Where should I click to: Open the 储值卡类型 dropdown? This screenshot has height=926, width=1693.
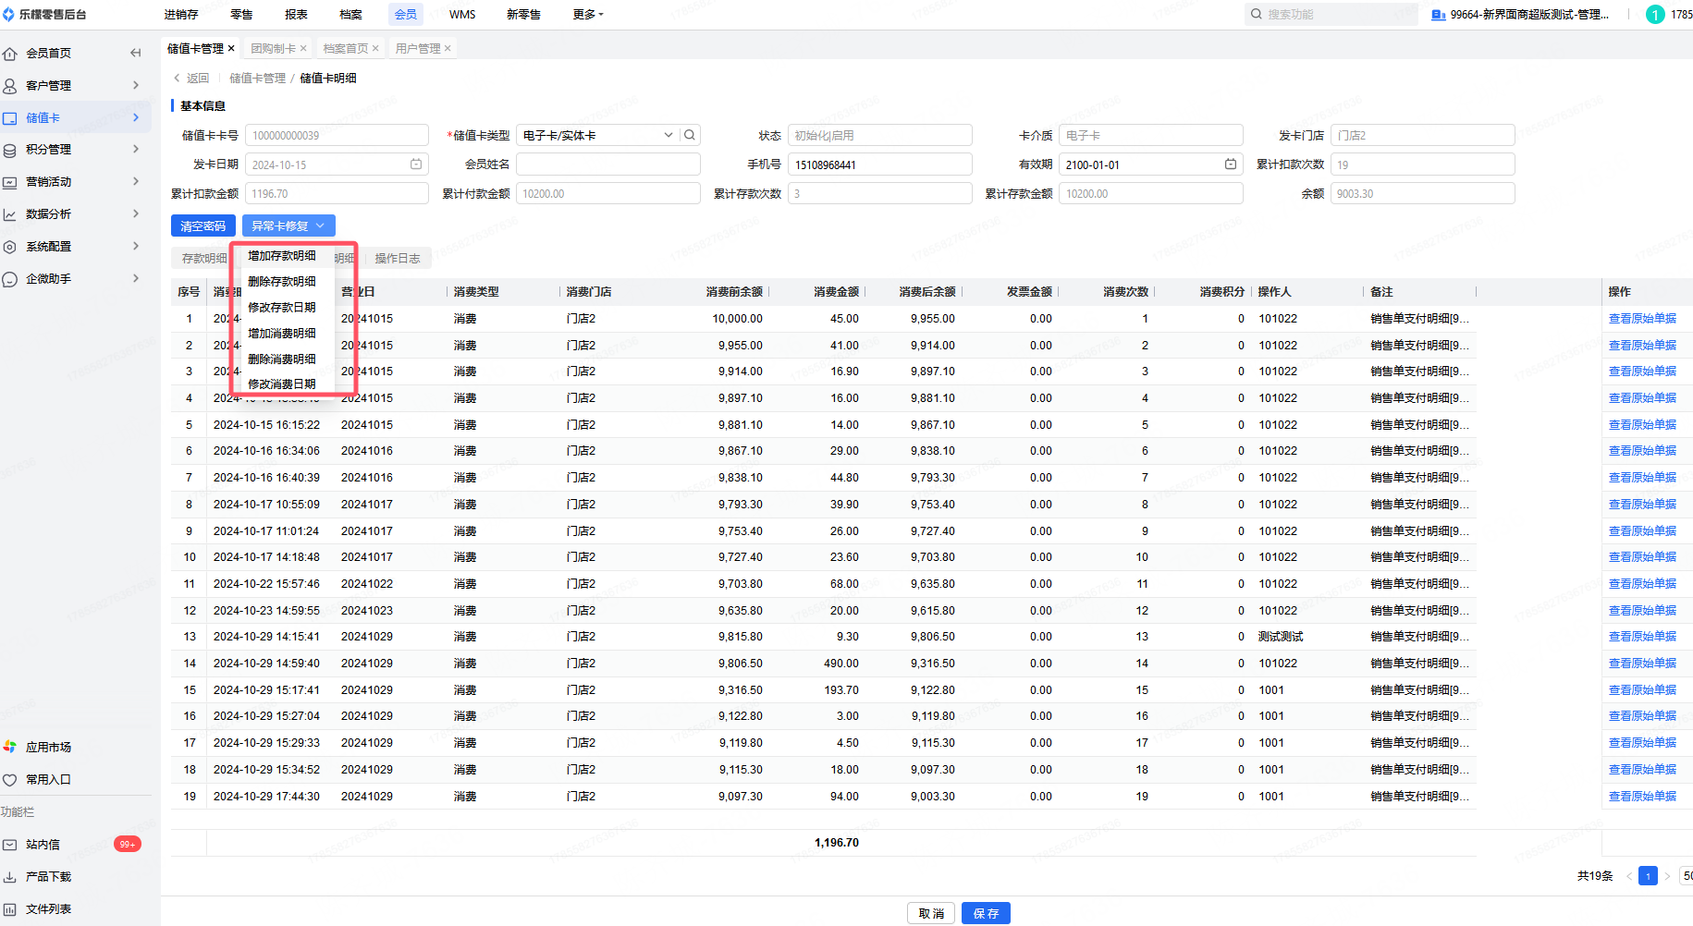pyautogui.click(x=669, y=135)
